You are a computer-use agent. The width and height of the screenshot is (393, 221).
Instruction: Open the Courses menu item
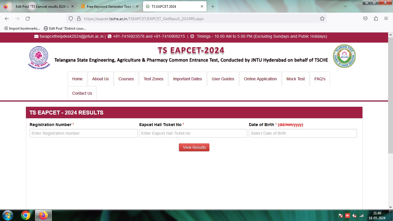(126, 79)
